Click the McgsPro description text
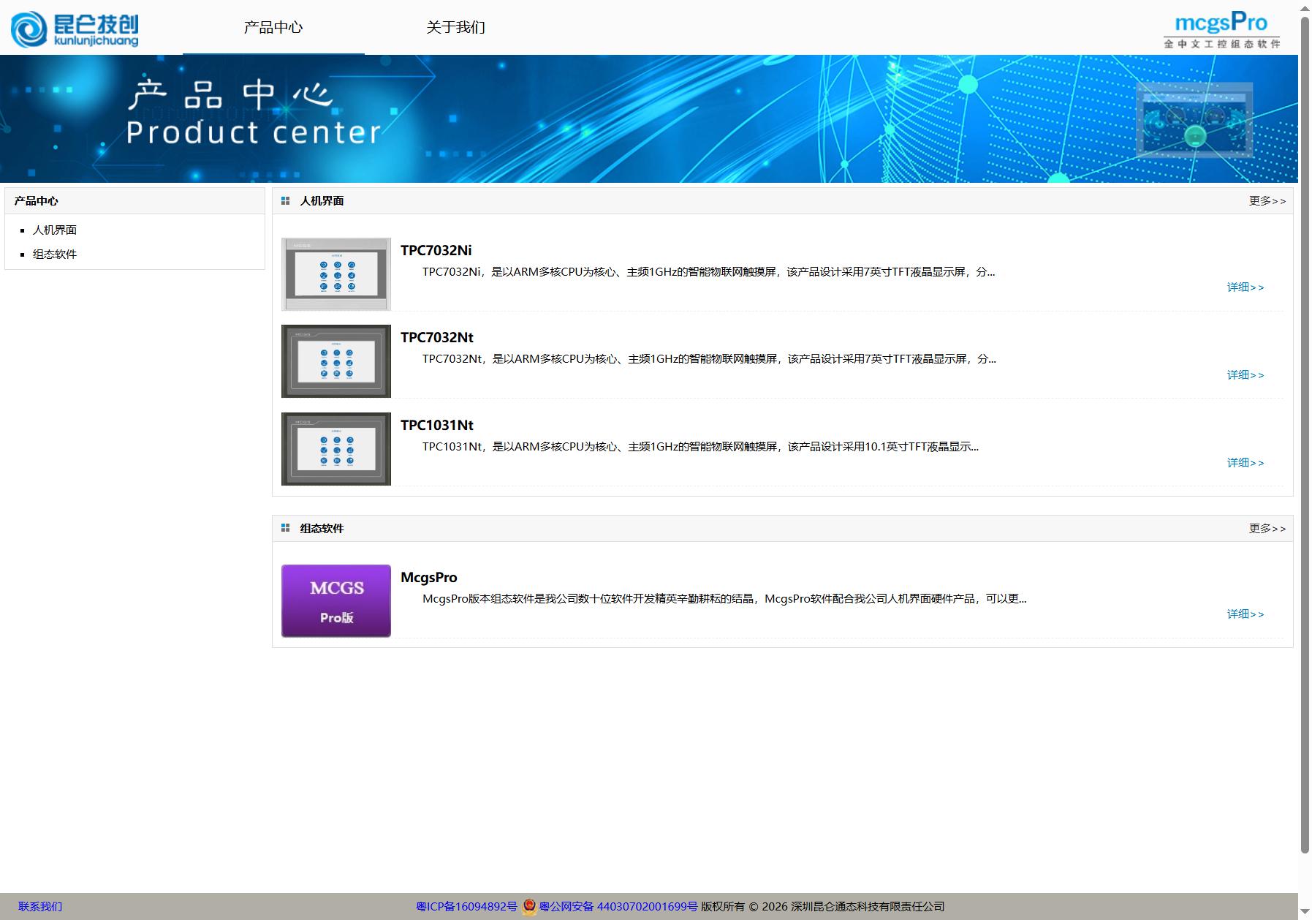1312x920 pixels. 724,599
